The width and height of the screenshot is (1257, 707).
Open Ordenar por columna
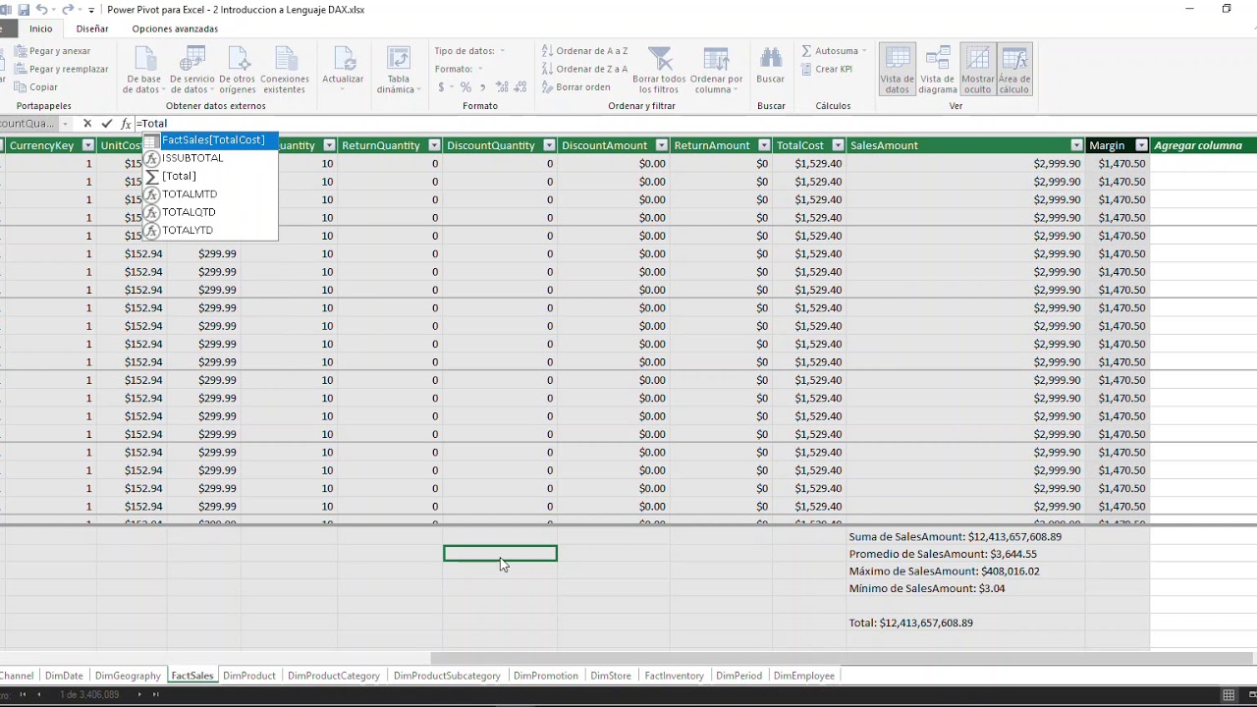click(x=716, y=70)
